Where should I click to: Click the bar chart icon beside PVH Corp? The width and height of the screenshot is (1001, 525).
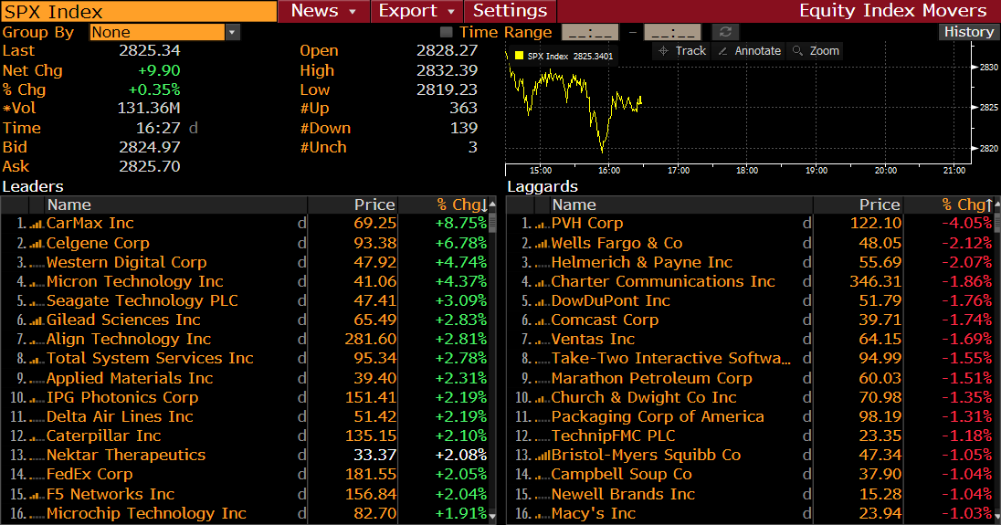coord(542,224)
